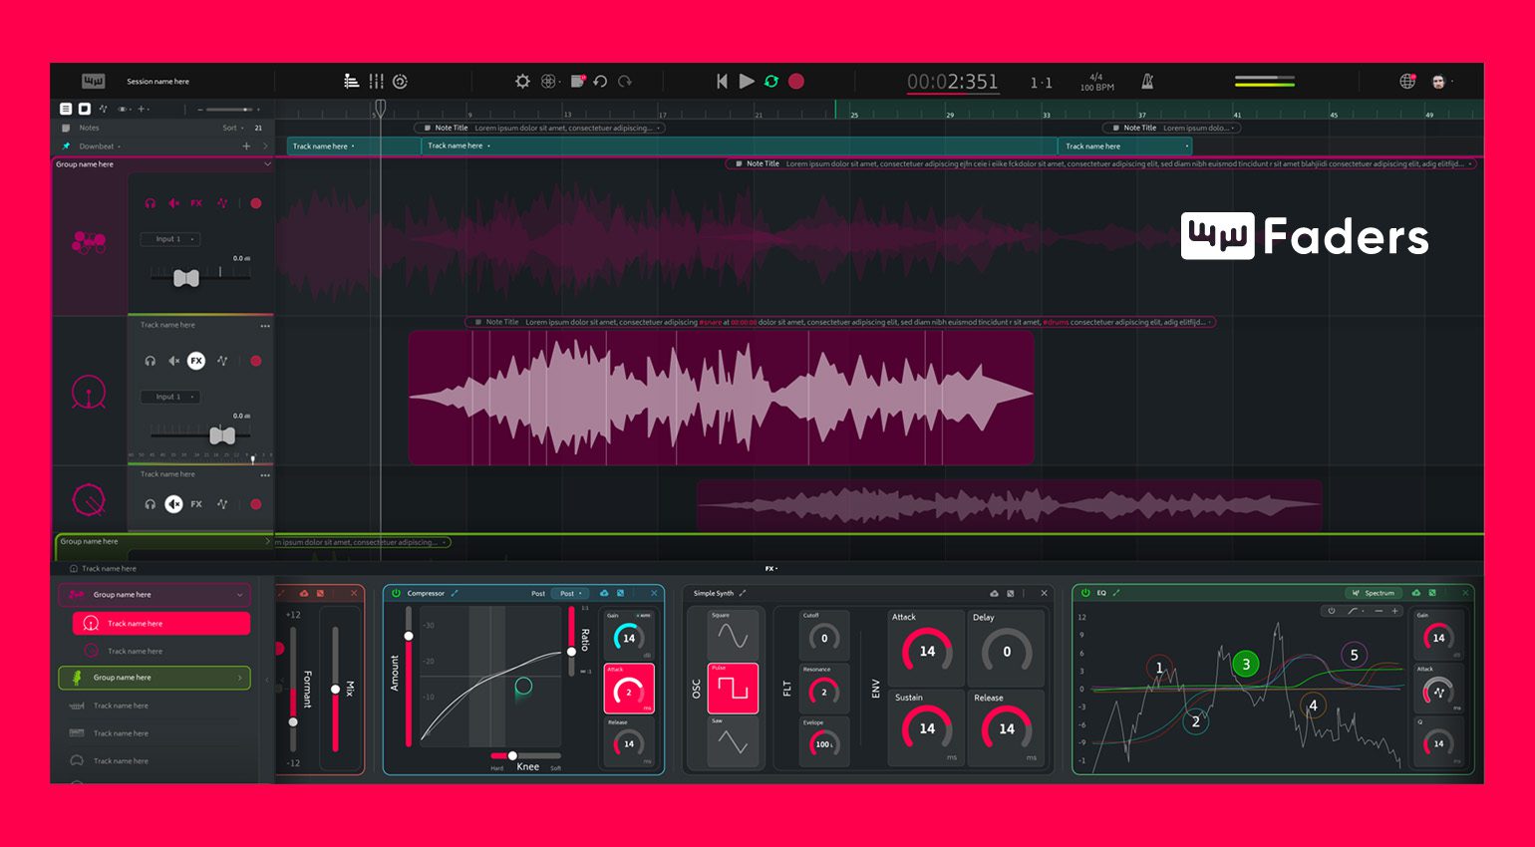Click the drum kit icon of second track

coord(89,393)
